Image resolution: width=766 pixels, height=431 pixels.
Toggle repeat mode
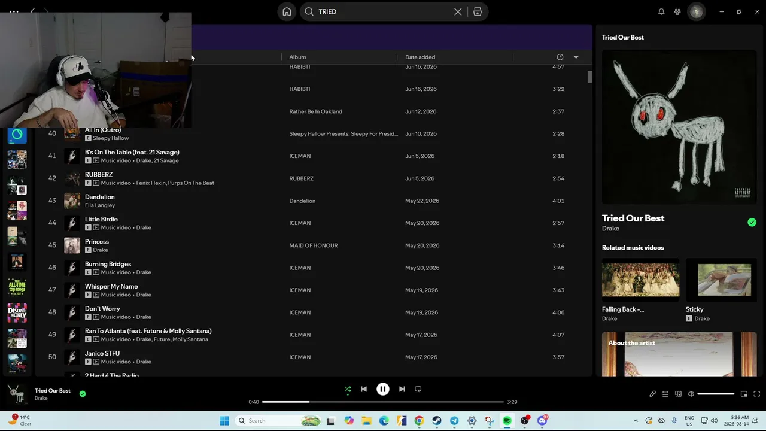(x=418, y=389)
